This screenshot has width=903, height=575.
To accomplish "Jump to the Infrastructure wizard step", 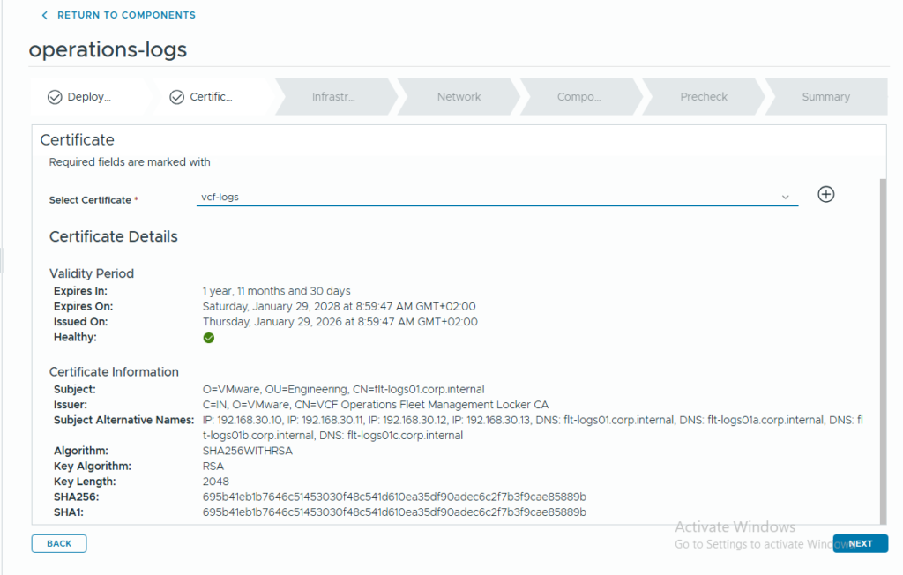I will [333, 97].
